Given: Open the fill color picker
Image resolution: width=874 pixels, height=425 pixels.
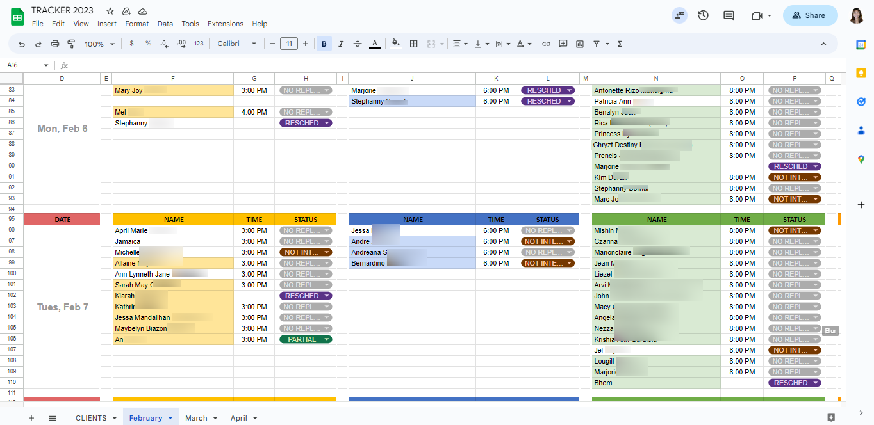Looking at the screenshot, I should click(x=396, y=44).
